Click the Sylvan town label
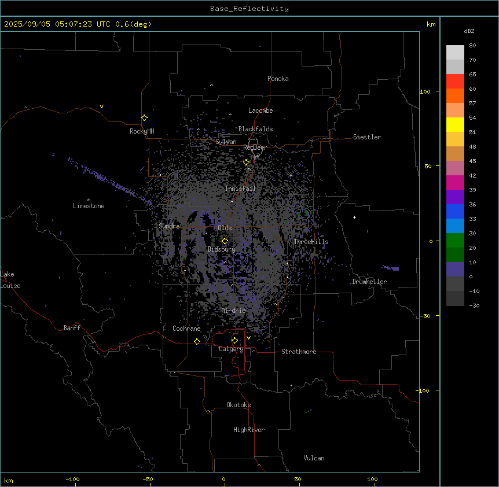The image size is (499, 487). click(x=226, y=142)
